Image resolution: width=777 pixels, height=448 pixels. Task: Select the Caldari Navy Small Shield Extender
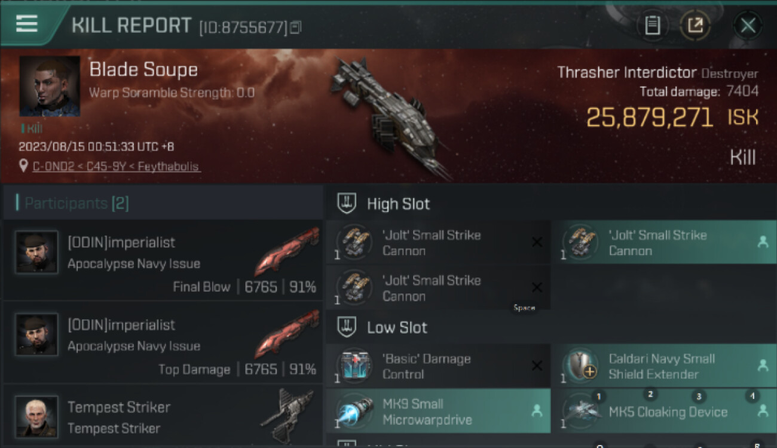(x=664, y=366)
